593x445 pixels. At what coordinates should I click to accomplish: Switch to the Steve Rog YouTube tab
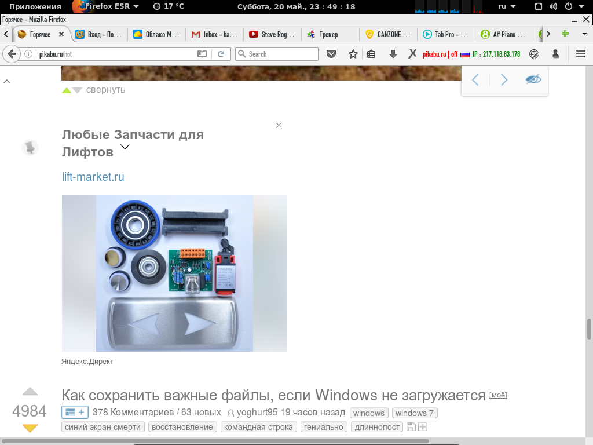click(272, 34)
